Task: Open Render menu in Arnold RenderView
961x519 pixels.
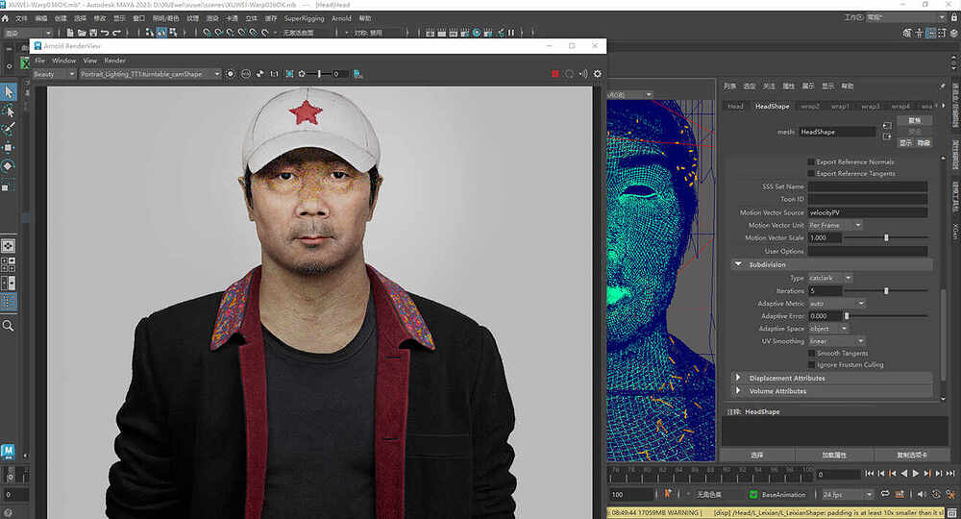Action: click(x=114, y=61)
